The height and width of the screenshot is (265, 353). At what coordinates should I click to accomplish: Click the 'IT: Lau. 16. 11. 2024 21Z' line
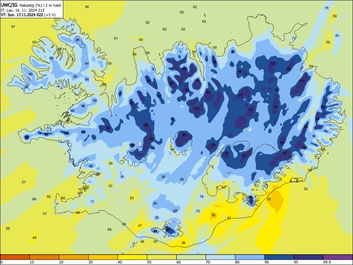pyautogui.click(x=23, y=10)
